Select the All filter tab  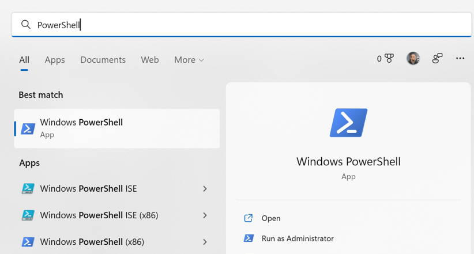tap(24, 60)
